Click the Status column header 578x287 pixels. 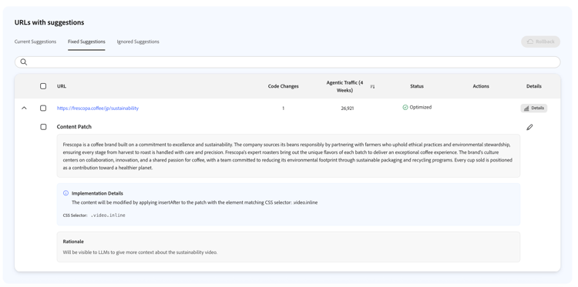point(416,86)
